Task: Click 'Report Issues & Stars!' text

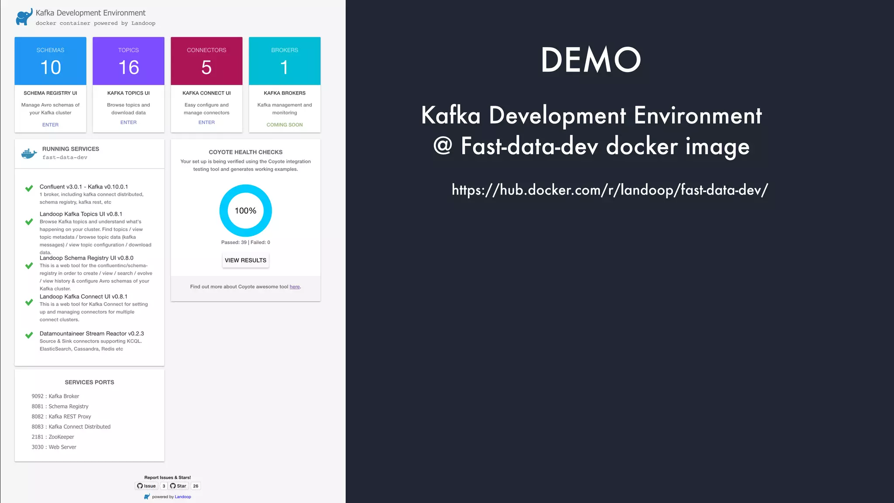Action: point(168,478)
